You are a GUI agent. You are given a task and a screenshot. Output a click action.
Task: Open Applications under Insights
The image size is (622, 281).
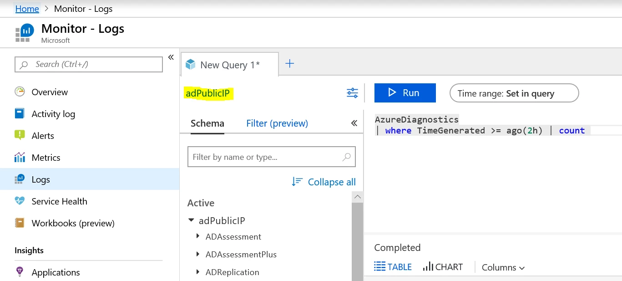click(x=56, y=272)
